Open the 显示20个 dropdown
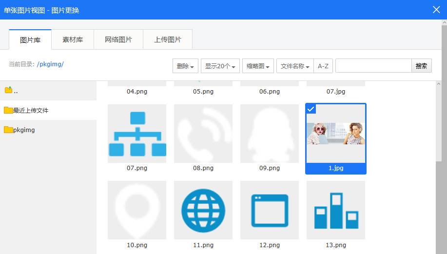447x254 pixels. point(220,66)
